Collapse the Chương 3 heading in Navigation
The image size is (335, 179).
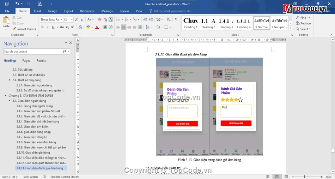click(6, 95)
